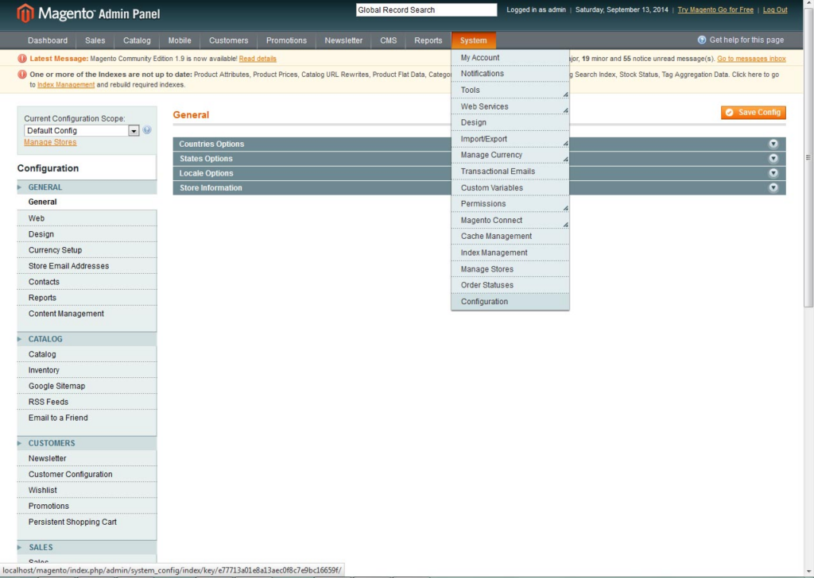Click the Global Record Search field
The image size is (814, 578).
(426, 10)
